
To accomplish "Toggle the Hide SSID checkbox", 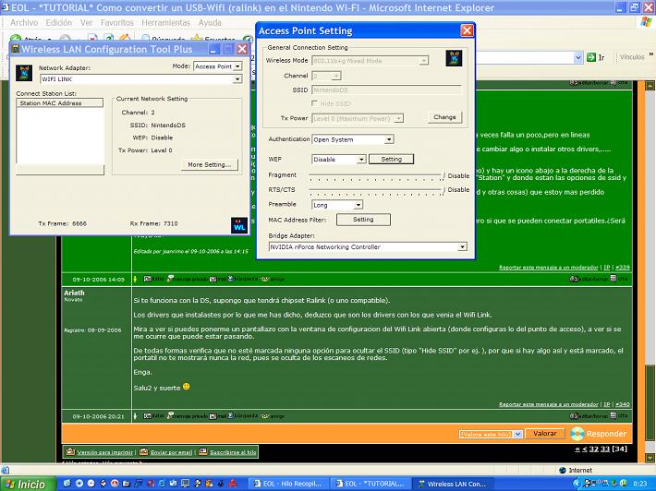I will [315, 103].
